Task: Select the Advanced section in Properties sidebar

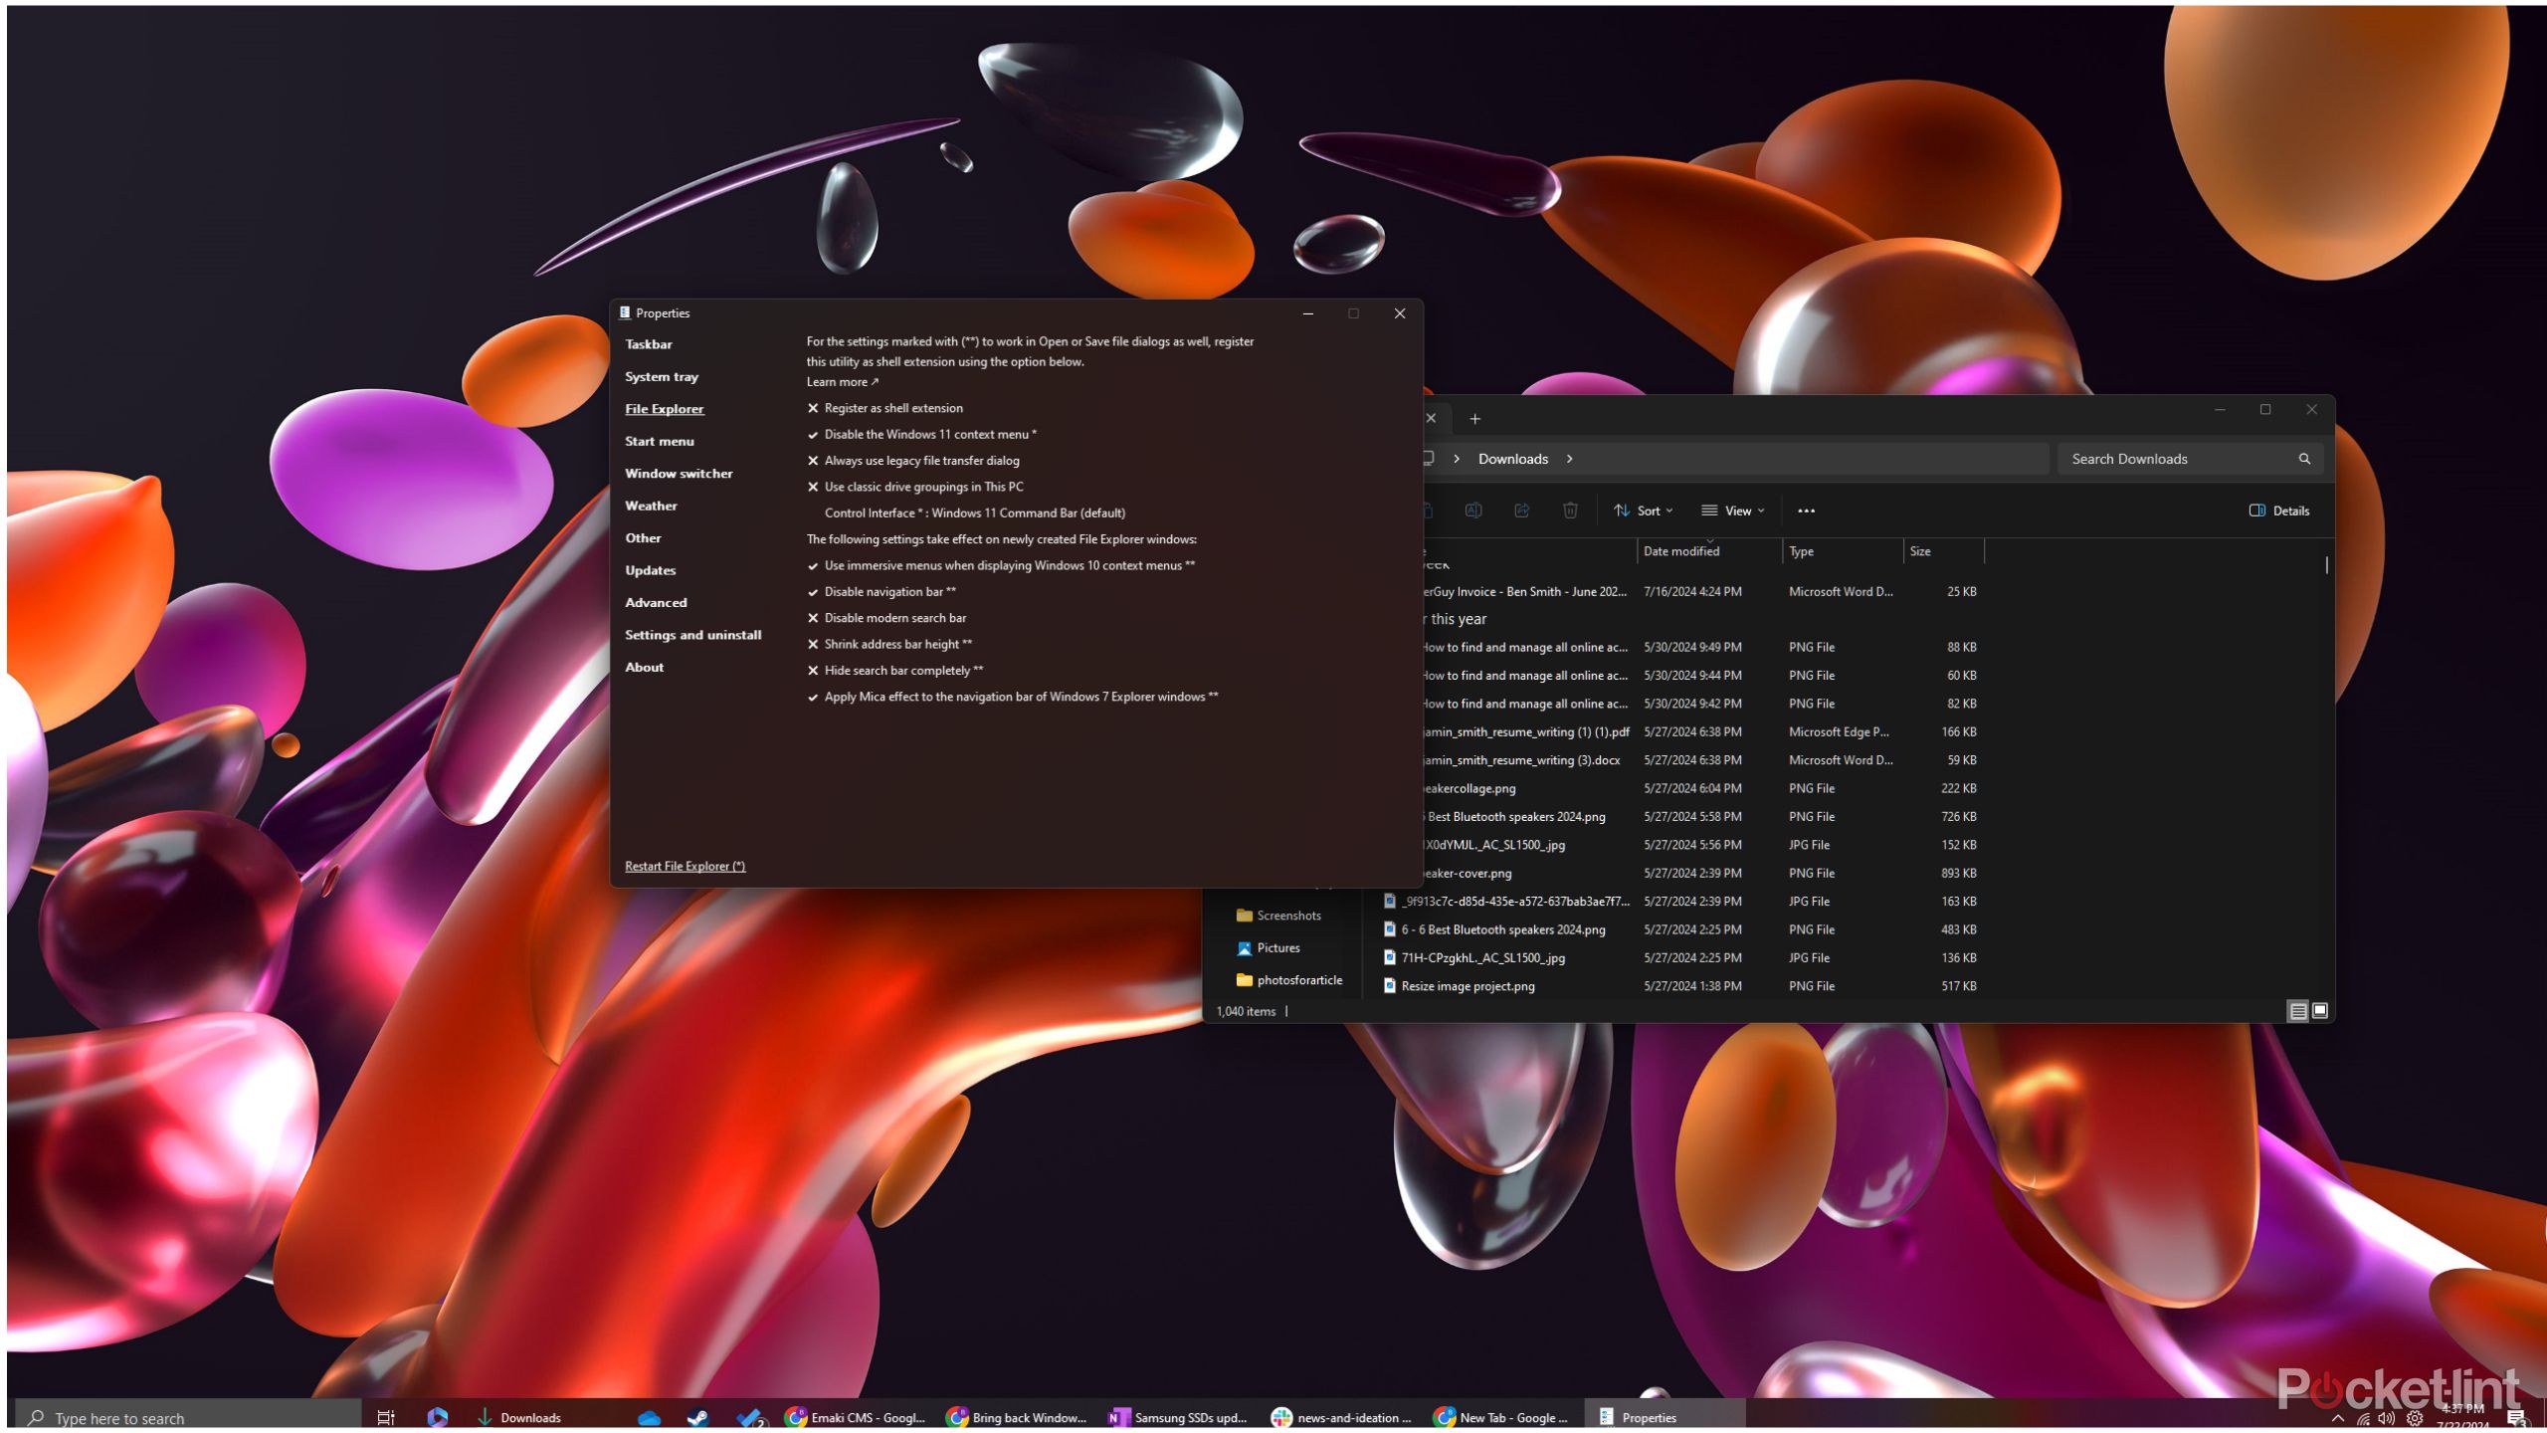Action: [x=656, y=602]
